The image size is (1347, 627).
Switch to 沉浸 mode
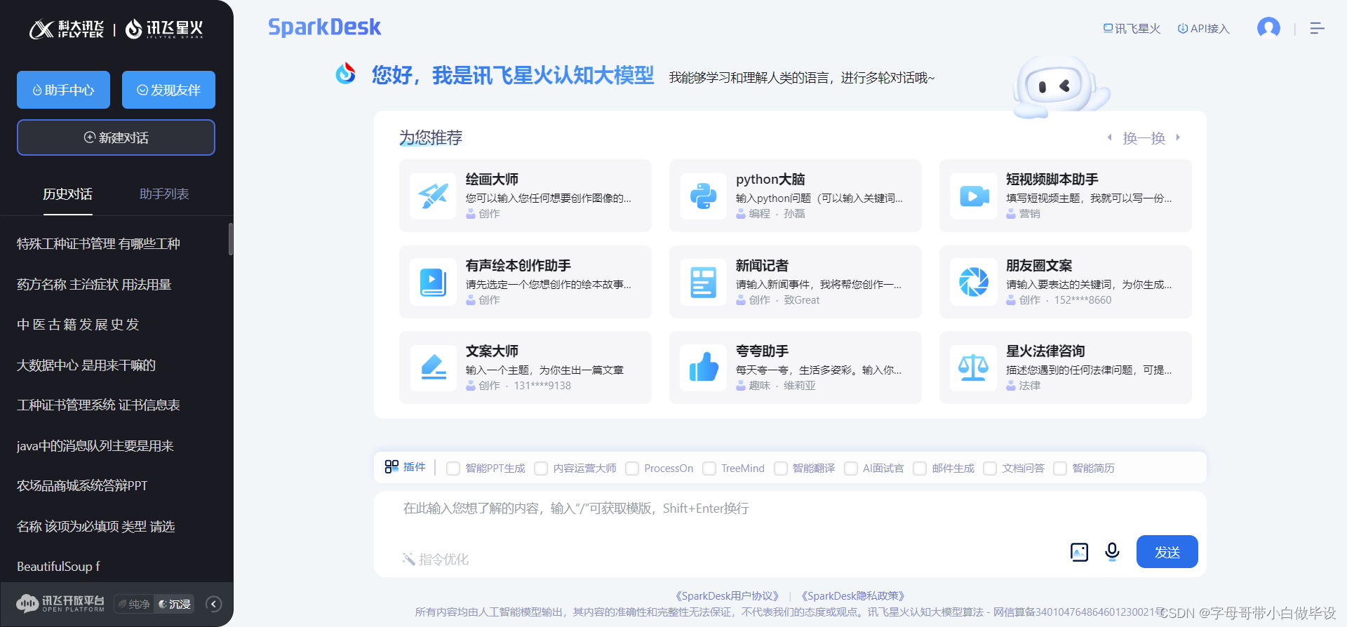175,604
